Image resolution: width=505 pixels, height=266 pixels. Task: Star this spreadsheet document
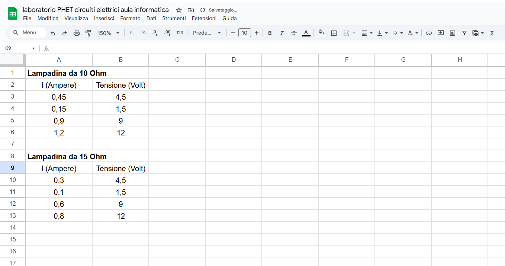[x=179, y=10]
